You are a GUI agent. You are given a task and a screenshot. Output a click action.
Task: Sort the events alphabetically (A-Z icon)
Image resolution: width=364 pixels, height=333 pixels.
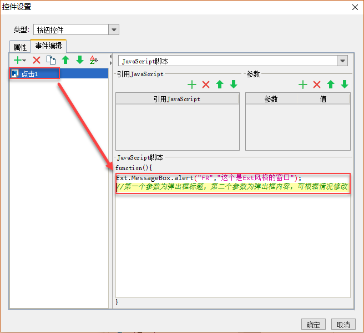coord(94,60)
